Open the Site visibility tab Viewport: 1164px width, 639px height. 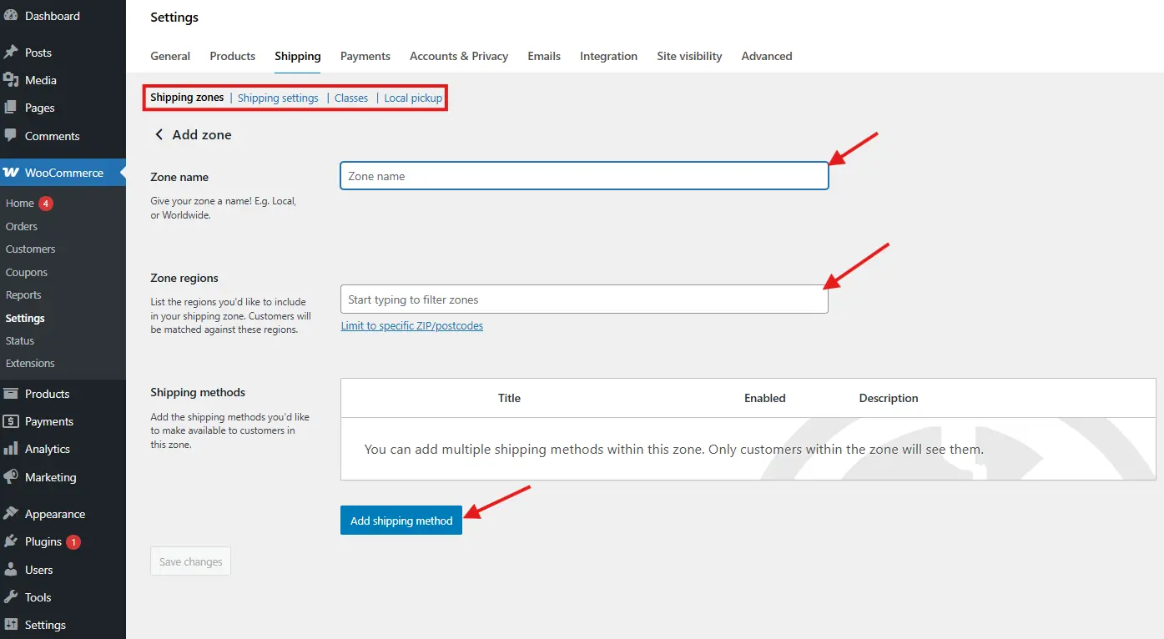[689, 56]
